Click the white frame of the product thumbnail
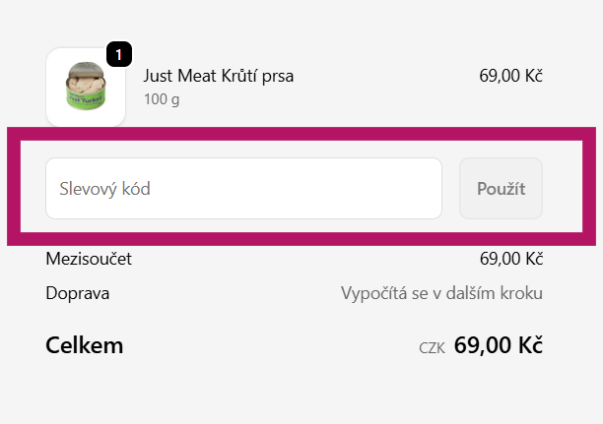The height and width of the screenshot is (424, 603). click(55, 116)
